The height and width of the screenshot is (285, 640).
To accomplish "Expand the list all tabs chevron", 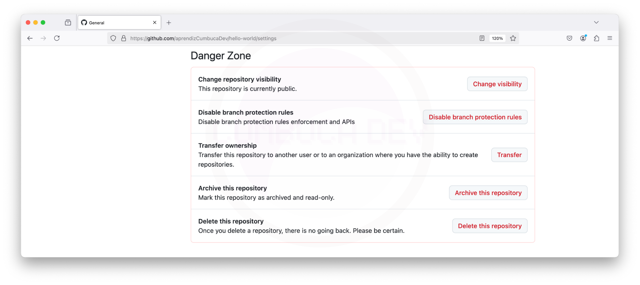I will 596,23.
